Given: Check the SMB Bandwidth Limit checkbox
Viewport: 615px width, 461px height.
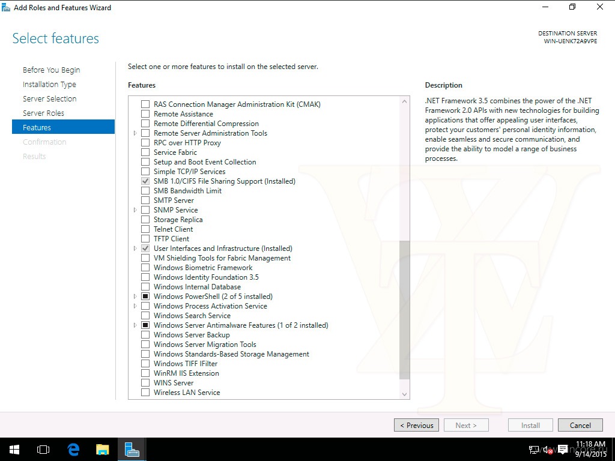Looking at the screenshot, I should tap(145, 191).
